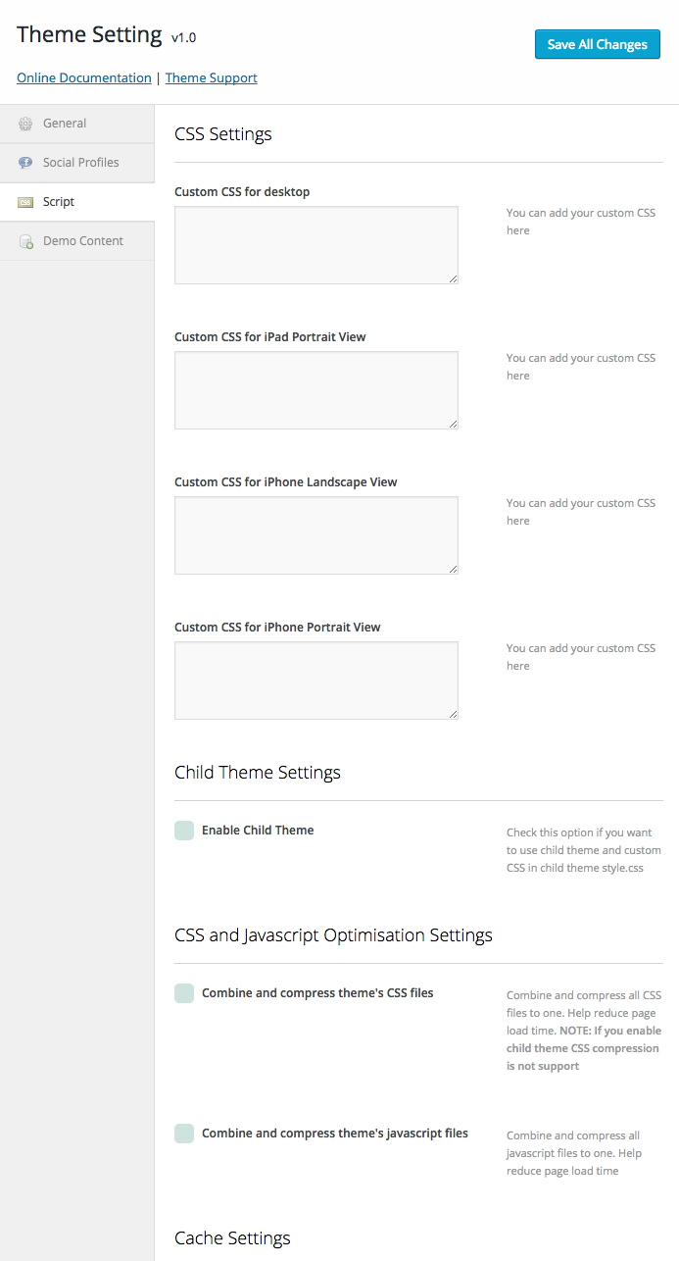Switch to the General settings tab
679x1261 pixels.
pyautogui.click(x=64, y=124)
